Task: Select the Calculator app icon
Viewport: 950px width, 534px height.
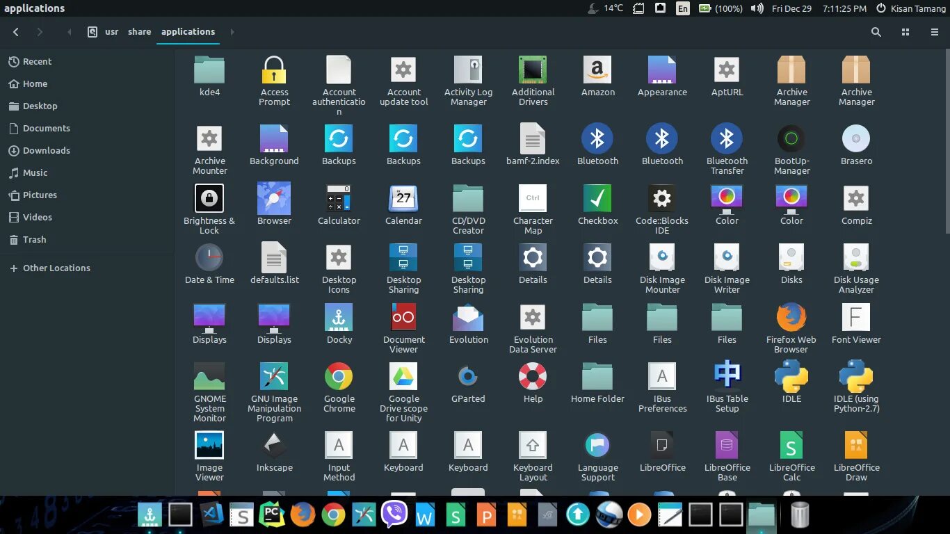Action: click(x=339, y=199)
